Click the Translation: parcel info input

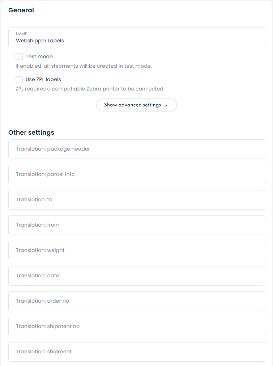pyautogui.click(x=136, y=174)
